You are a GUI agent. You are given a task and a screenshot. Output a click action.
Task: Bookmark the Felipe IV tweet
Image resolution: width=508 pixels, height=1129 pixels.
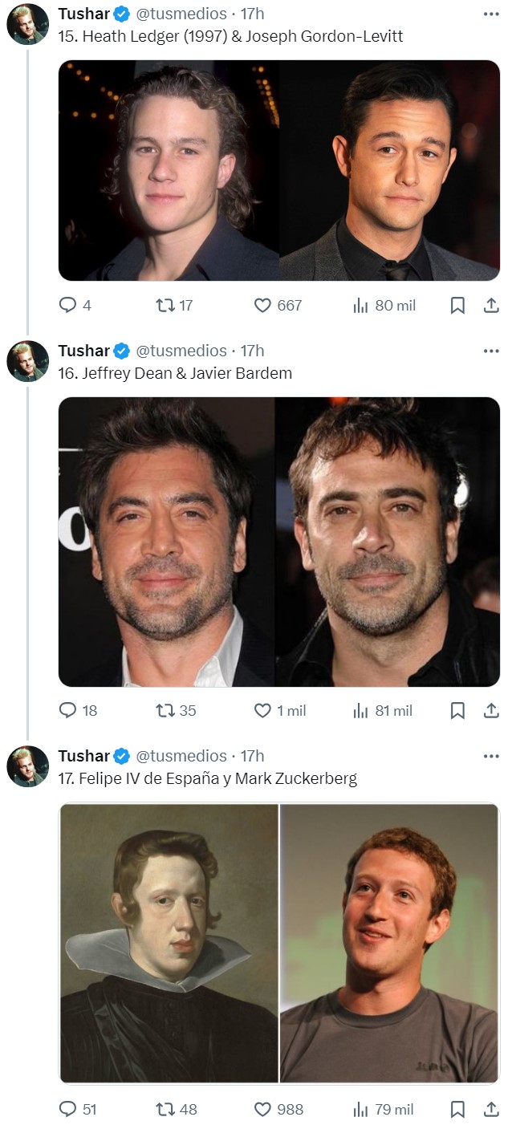tap(457, 1109)
